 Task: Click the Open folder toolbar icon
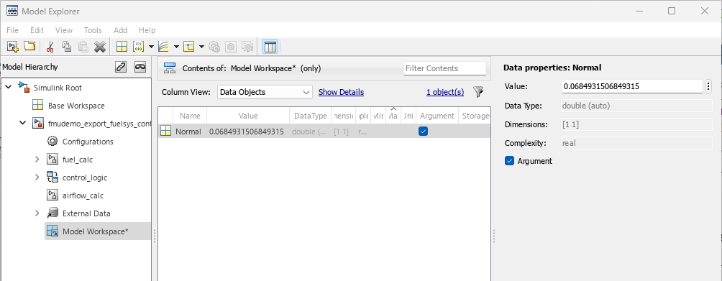pyautogui.click(x=29, y=46)
